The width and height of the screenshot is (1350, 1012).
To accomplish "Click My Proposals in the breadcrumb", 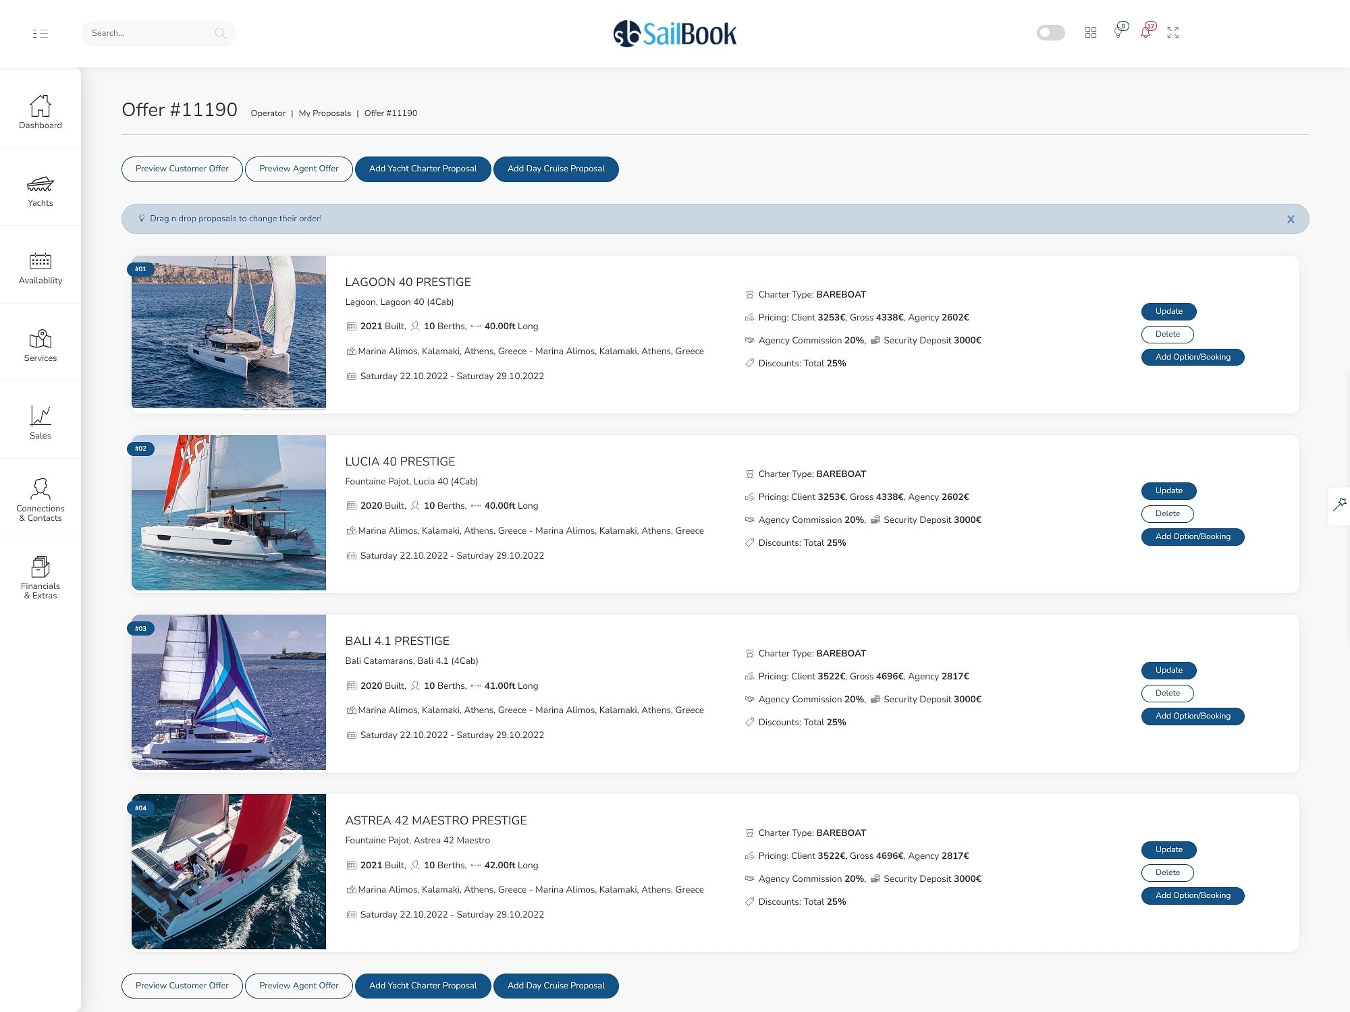I will (x=325, y=113).
